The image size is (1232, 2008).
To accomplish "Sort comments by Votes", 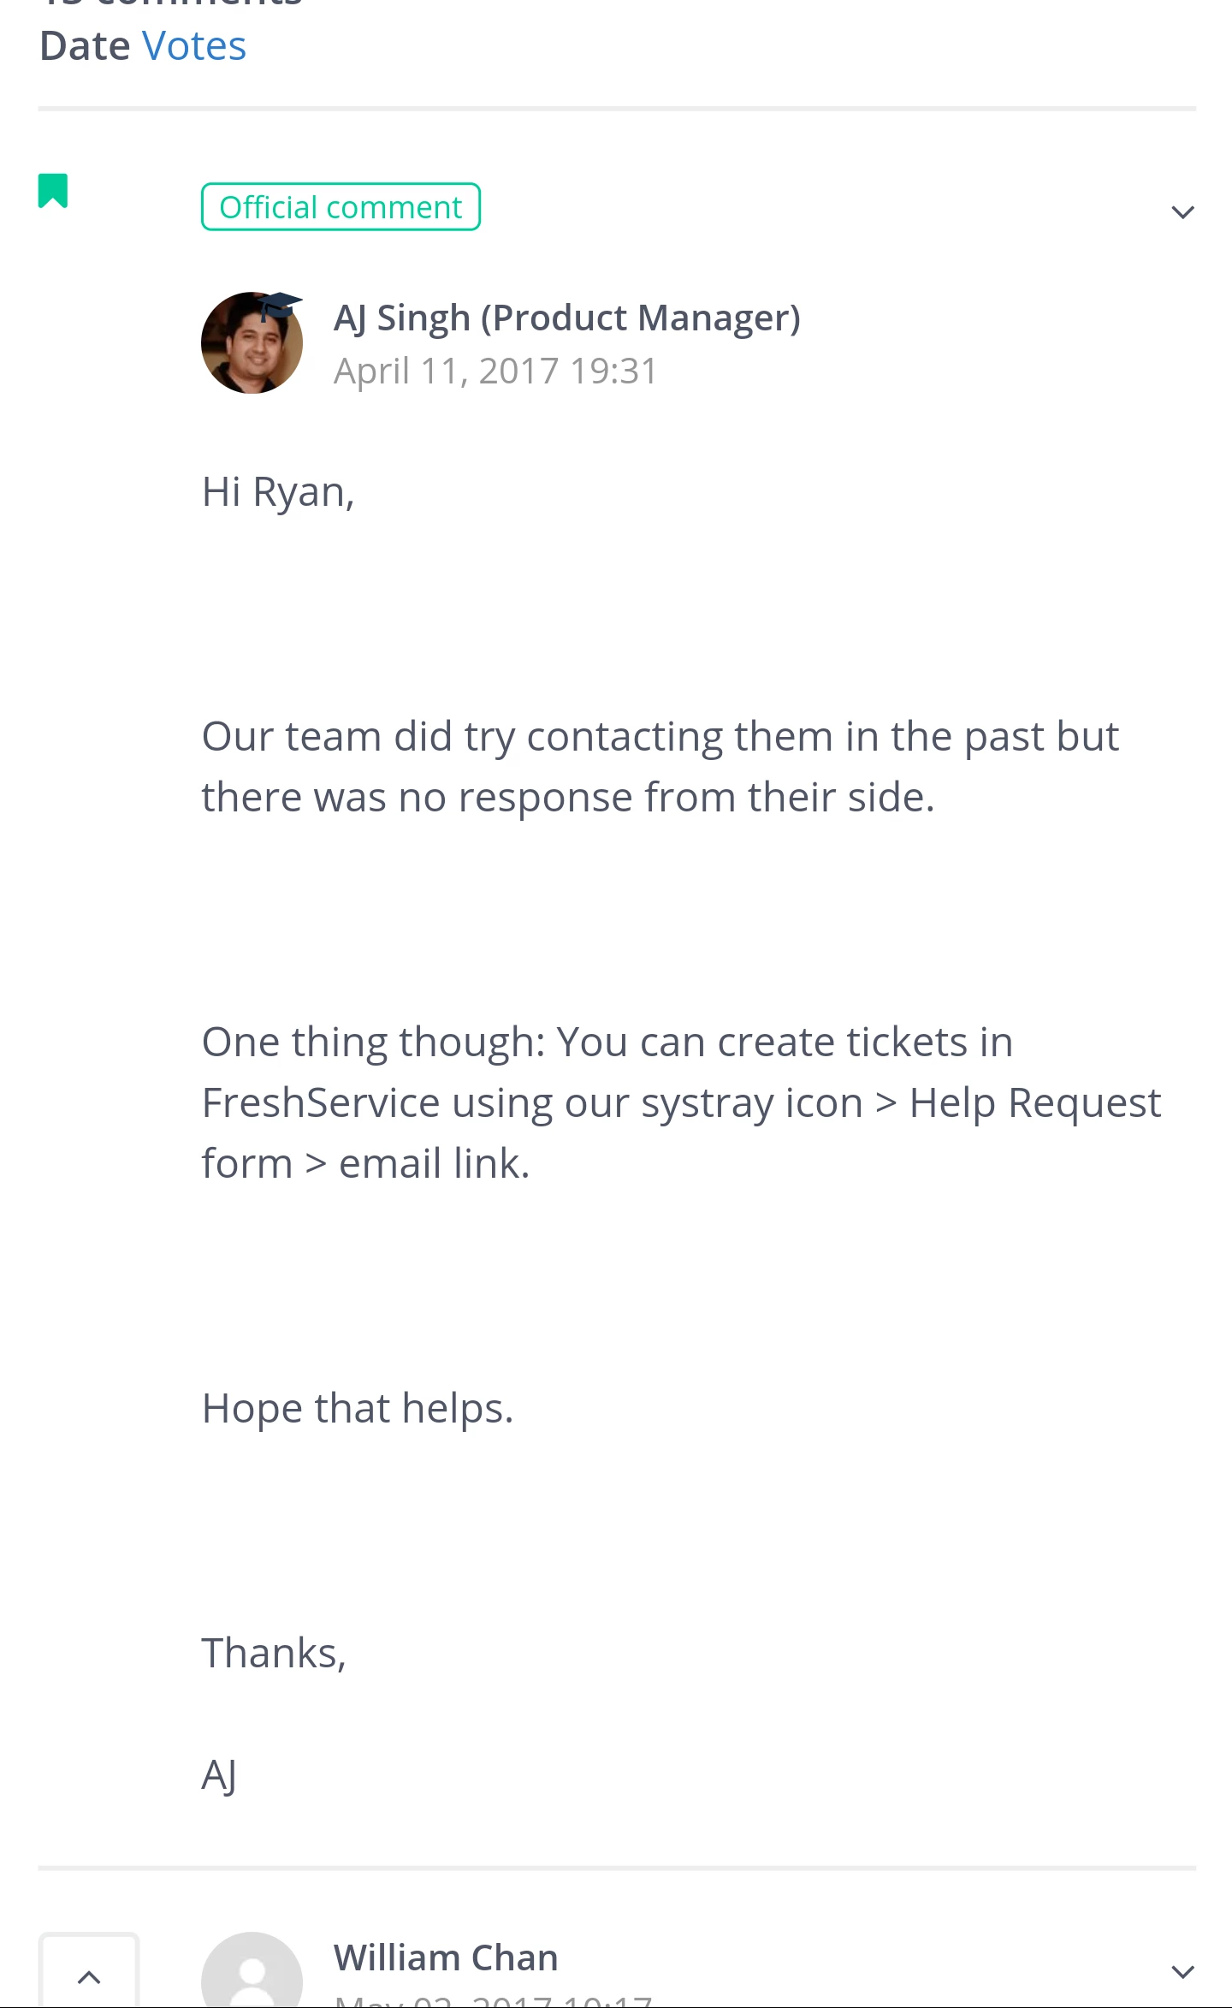I will click(x=194, y=46).
